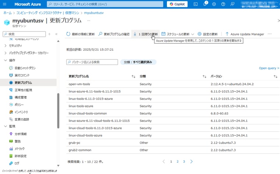Select grub-pc package name
Image resolution: width=280 pixels, height=174 pixels.
click(74, 143)
